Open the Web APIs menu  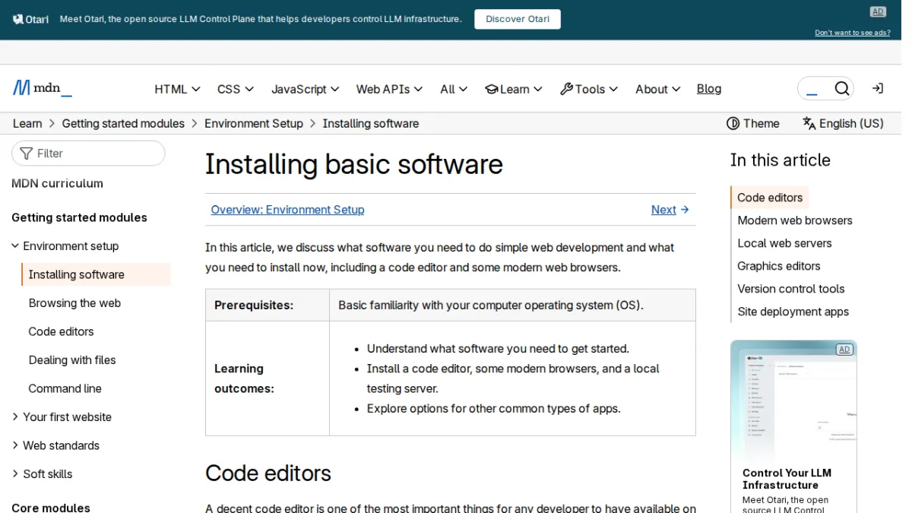point(389,89)
